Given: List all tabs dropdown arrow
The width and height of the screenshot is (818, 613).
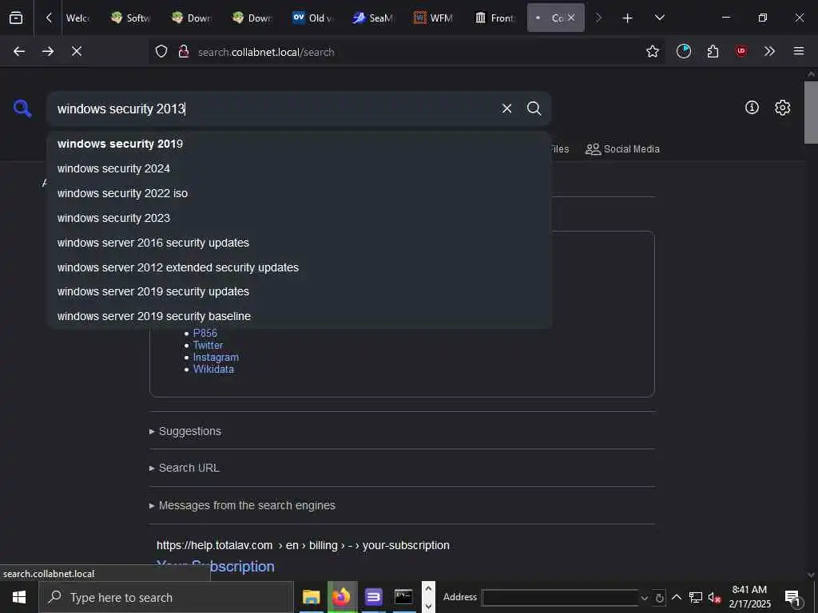Looking at the screenshot, I should click(x=659, y=18).
